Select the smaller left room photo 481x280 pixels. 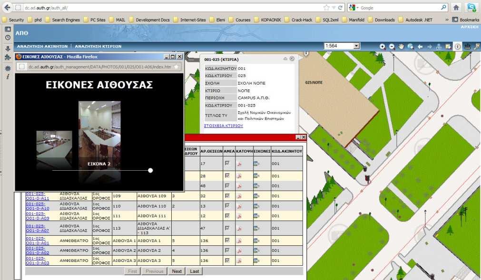pyautogui.click(x=54, y=145)
